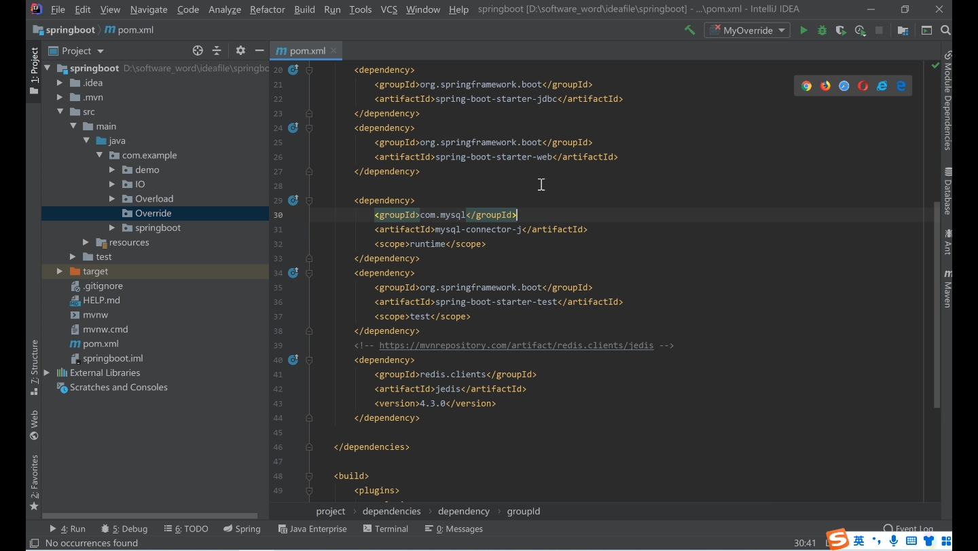Toggle the Ant tool window stripe
978x551 pixels.
point(947,242)
